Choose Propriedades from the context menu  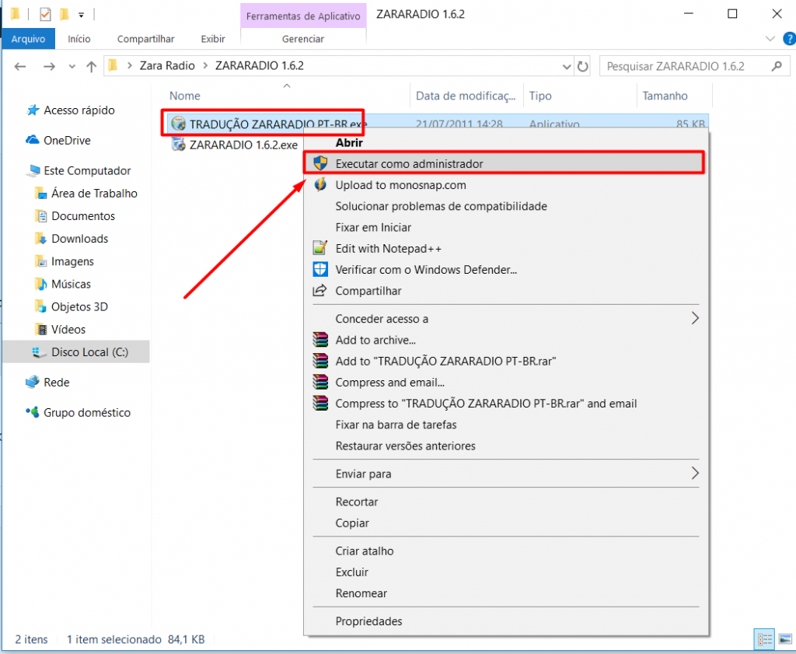368,621
